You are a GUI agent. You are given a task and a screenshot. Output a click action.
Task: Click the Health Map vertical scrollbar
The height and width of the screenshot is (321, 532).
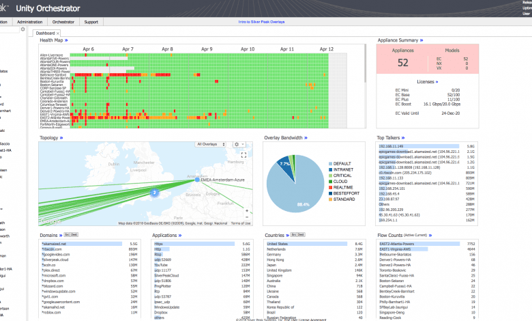365,64
